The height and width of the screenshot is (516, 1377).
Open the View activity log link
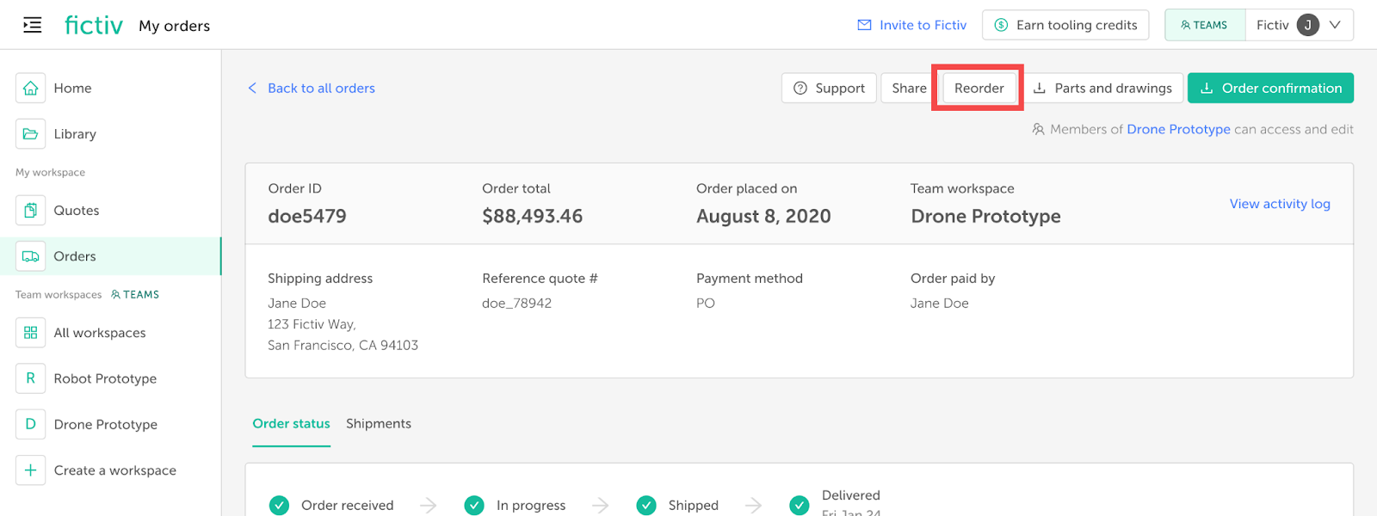point(1280,204)
